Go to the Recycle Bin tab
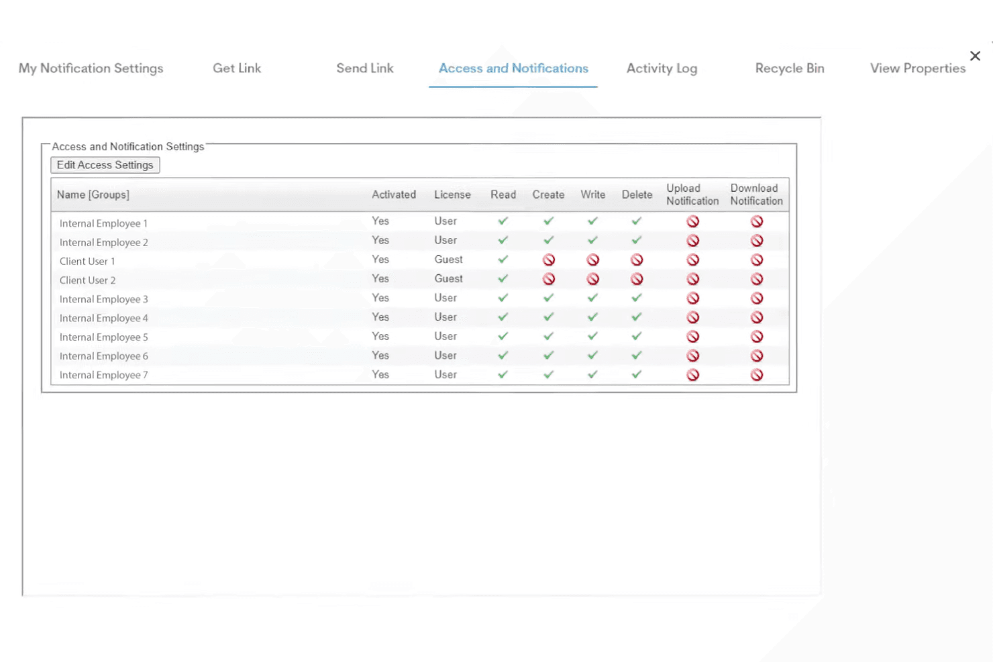The width and height of the screenshot is (993, 662). pos(790,68)
